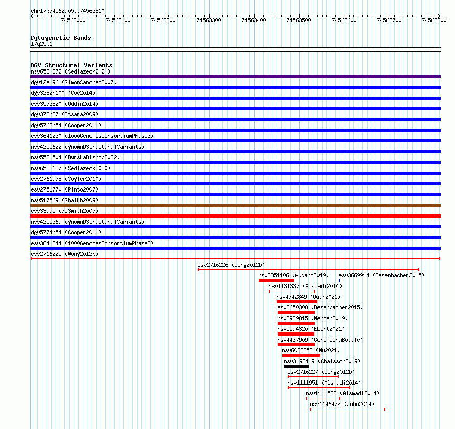Click the nsv6580372 (Sedlazeck2020) variant label
Image resolution: width=455 pixels, height=429 pixels.
pos(71,71)
